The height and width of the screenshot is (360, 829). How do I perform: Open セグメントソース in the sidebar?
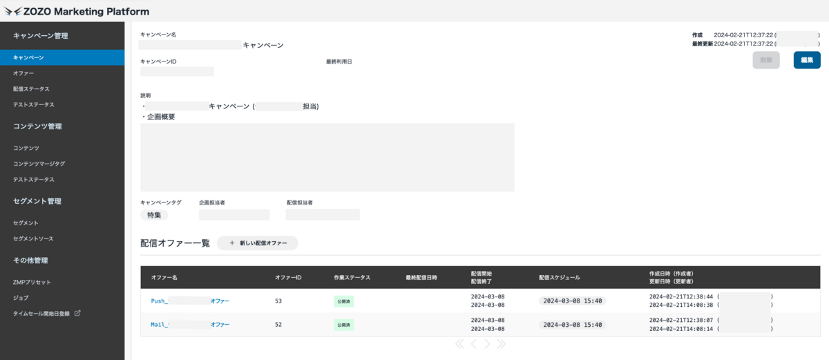coord(33,238)
